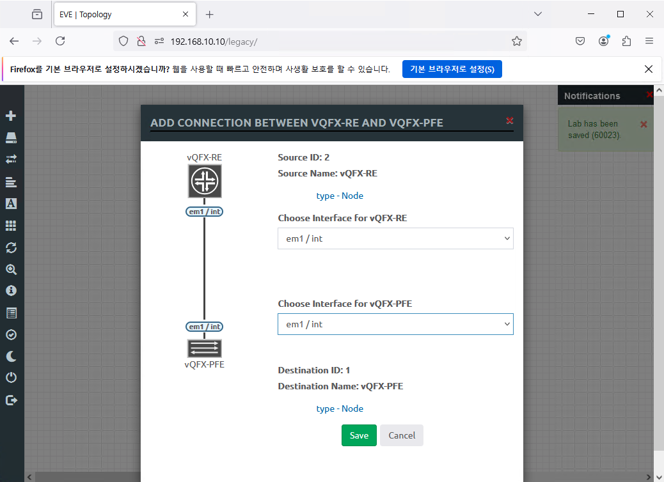Click the vQFX-RE router node icon
Screen dimensions: 664x482
[205, 181]
